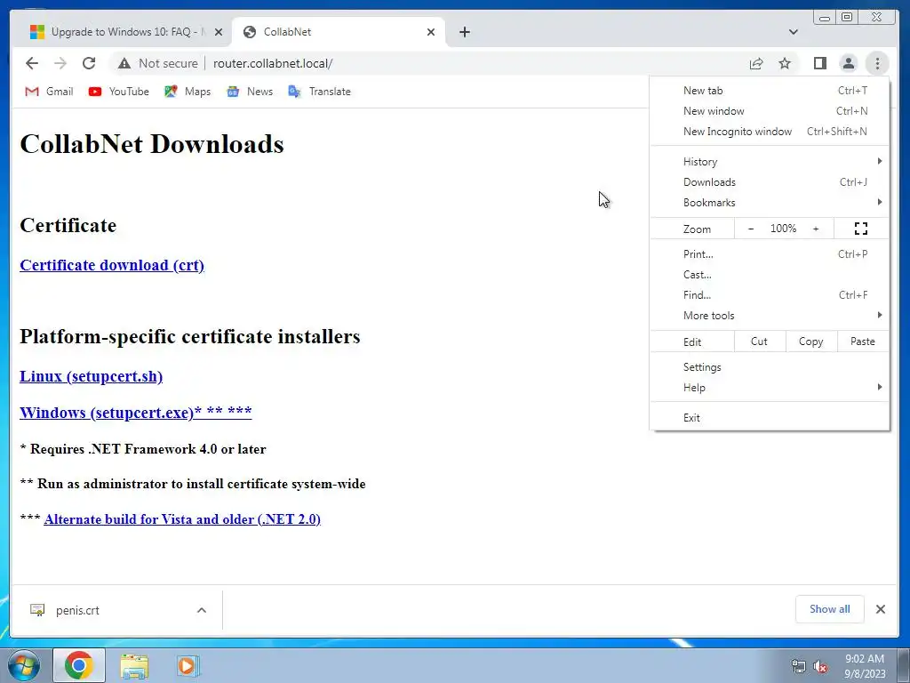Choose Exit from the Chrome menu
910x683 pixels.
[770, 418]
